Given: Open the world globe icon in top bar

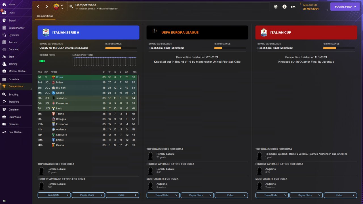Looking at the screenshot, I should tap(276, 7).
